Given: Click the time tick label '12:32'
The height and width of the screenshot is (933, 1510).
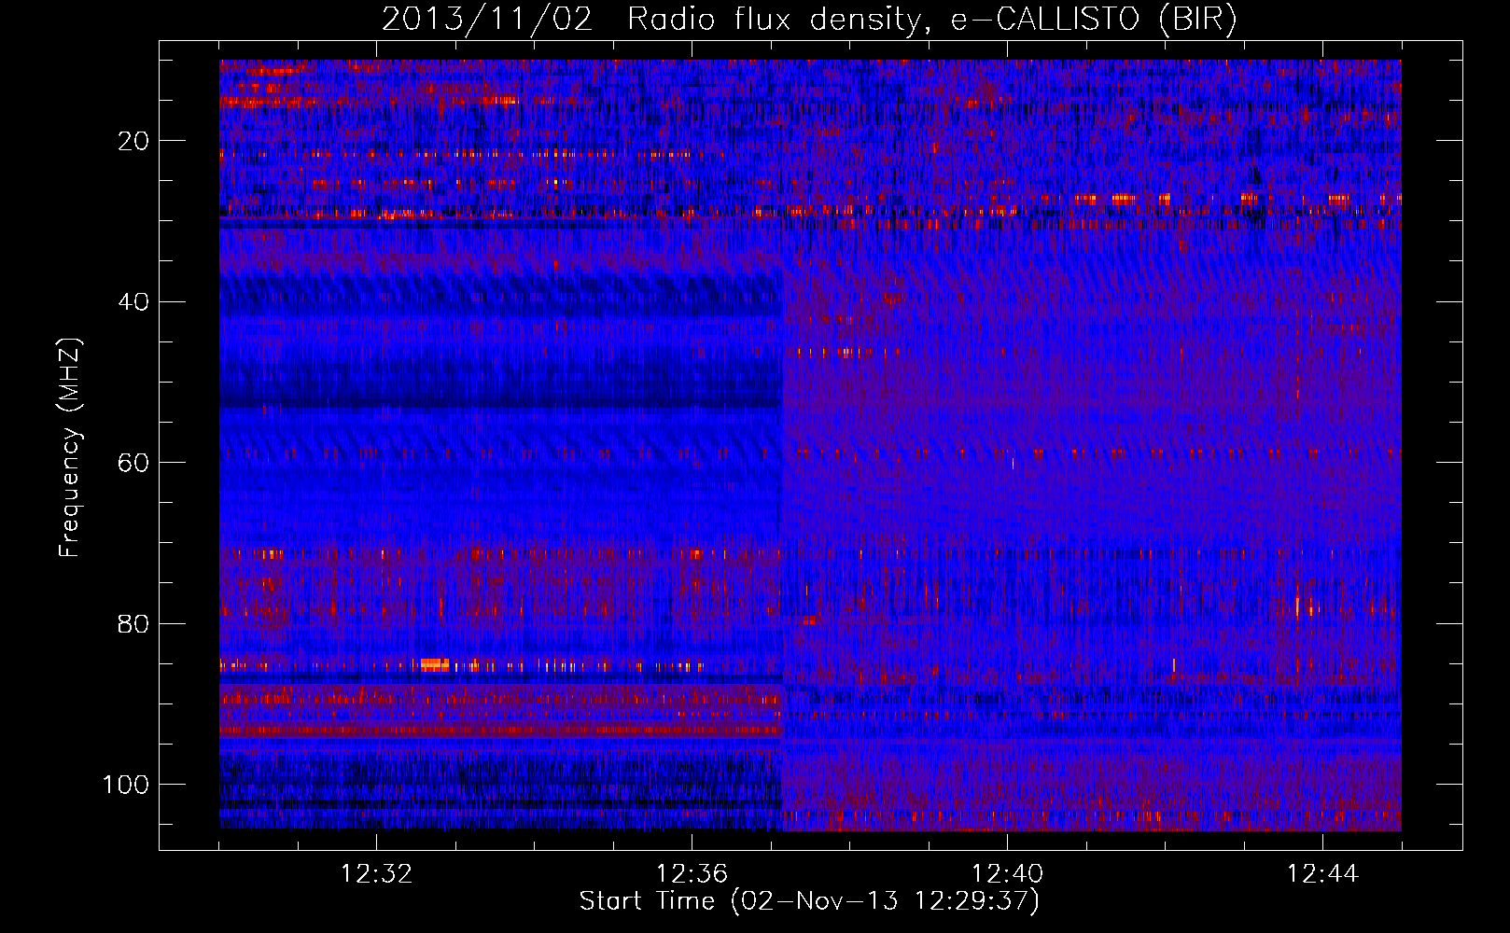Looking at the screenshot, I should tap(376, 874).
